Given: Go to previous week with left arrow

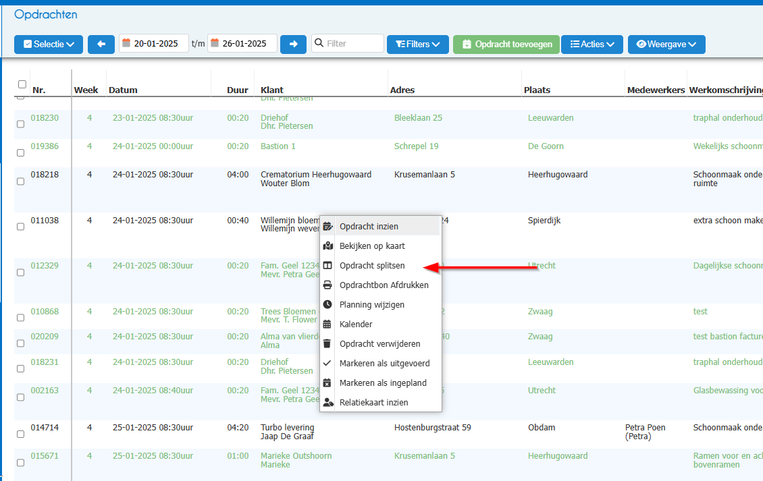Looking at the screenshot, I should click(x=101, y=45).
